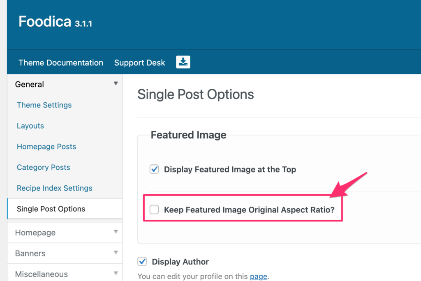Follow the profile 'page' link
This screenshot has width=421, height=281.
click(259, 276)
